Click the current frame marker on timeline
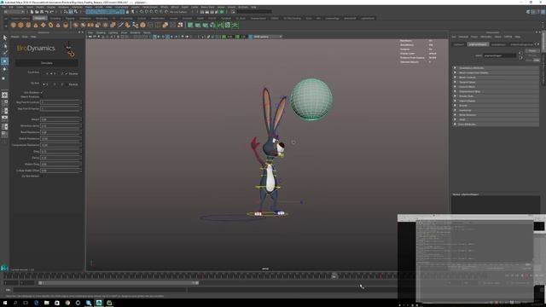 [334, 276]
